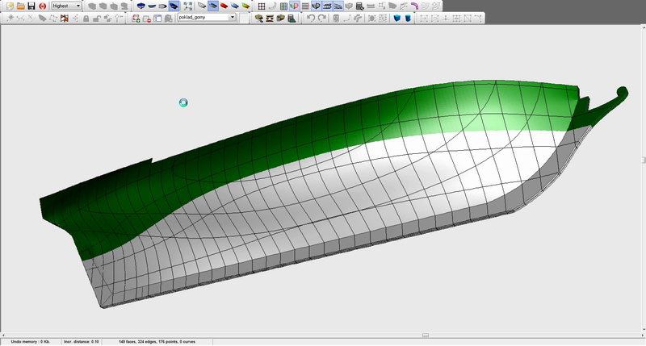Click the delete layer icon with minus
The image size is (646, 346).
146,18
